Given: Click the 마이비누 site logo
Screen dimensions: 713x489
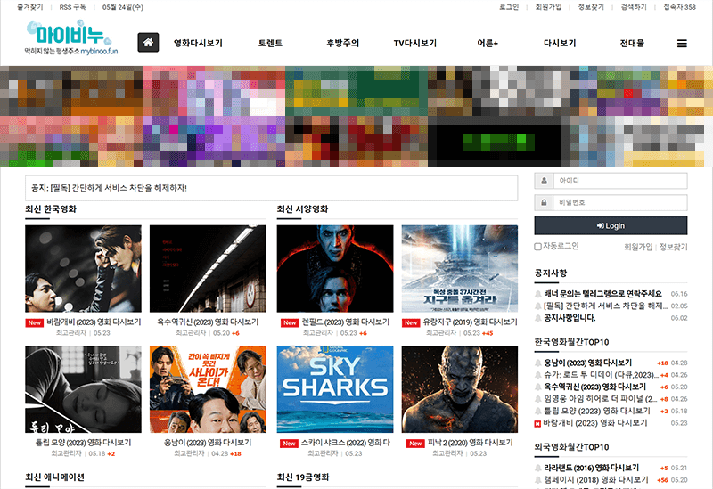Looking at the screenshot, I should tap(71, 37).
